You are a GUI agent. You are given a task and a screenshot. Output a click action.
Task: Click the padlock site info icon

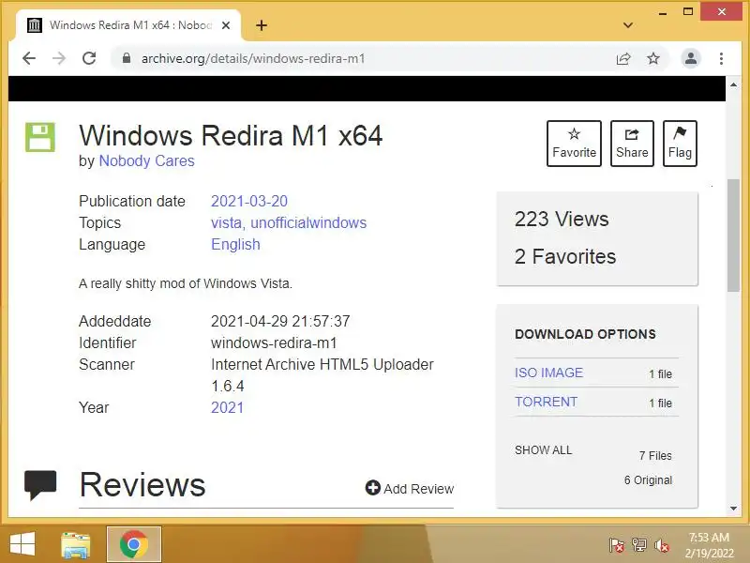click(x=127, y=58)
